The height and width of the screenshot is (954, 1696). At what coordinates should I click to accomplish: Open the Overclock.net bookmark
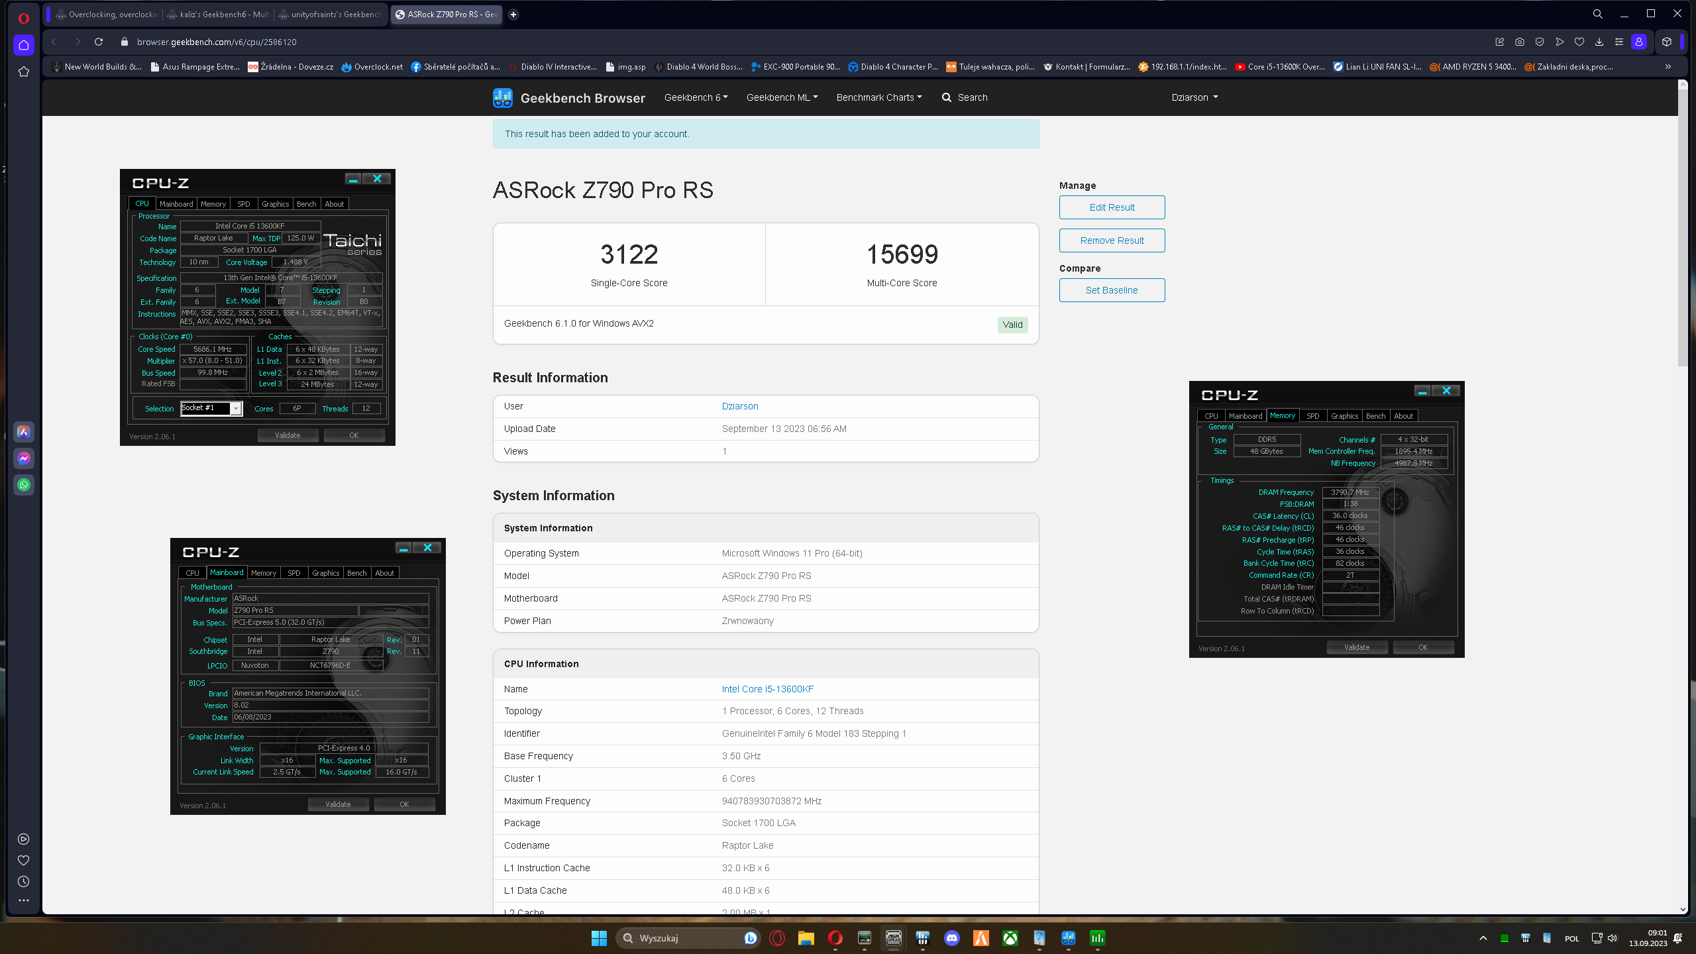[x=372, y=67]
